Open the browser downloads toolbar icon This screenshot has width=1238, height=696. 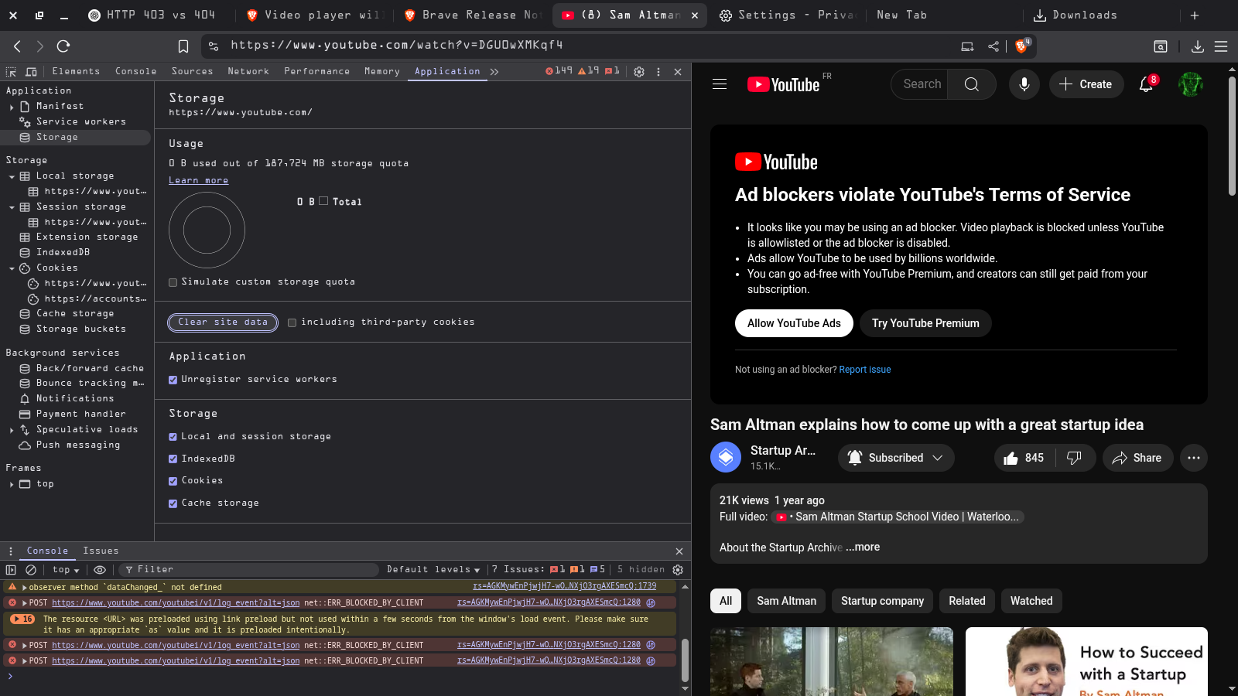1197,46
